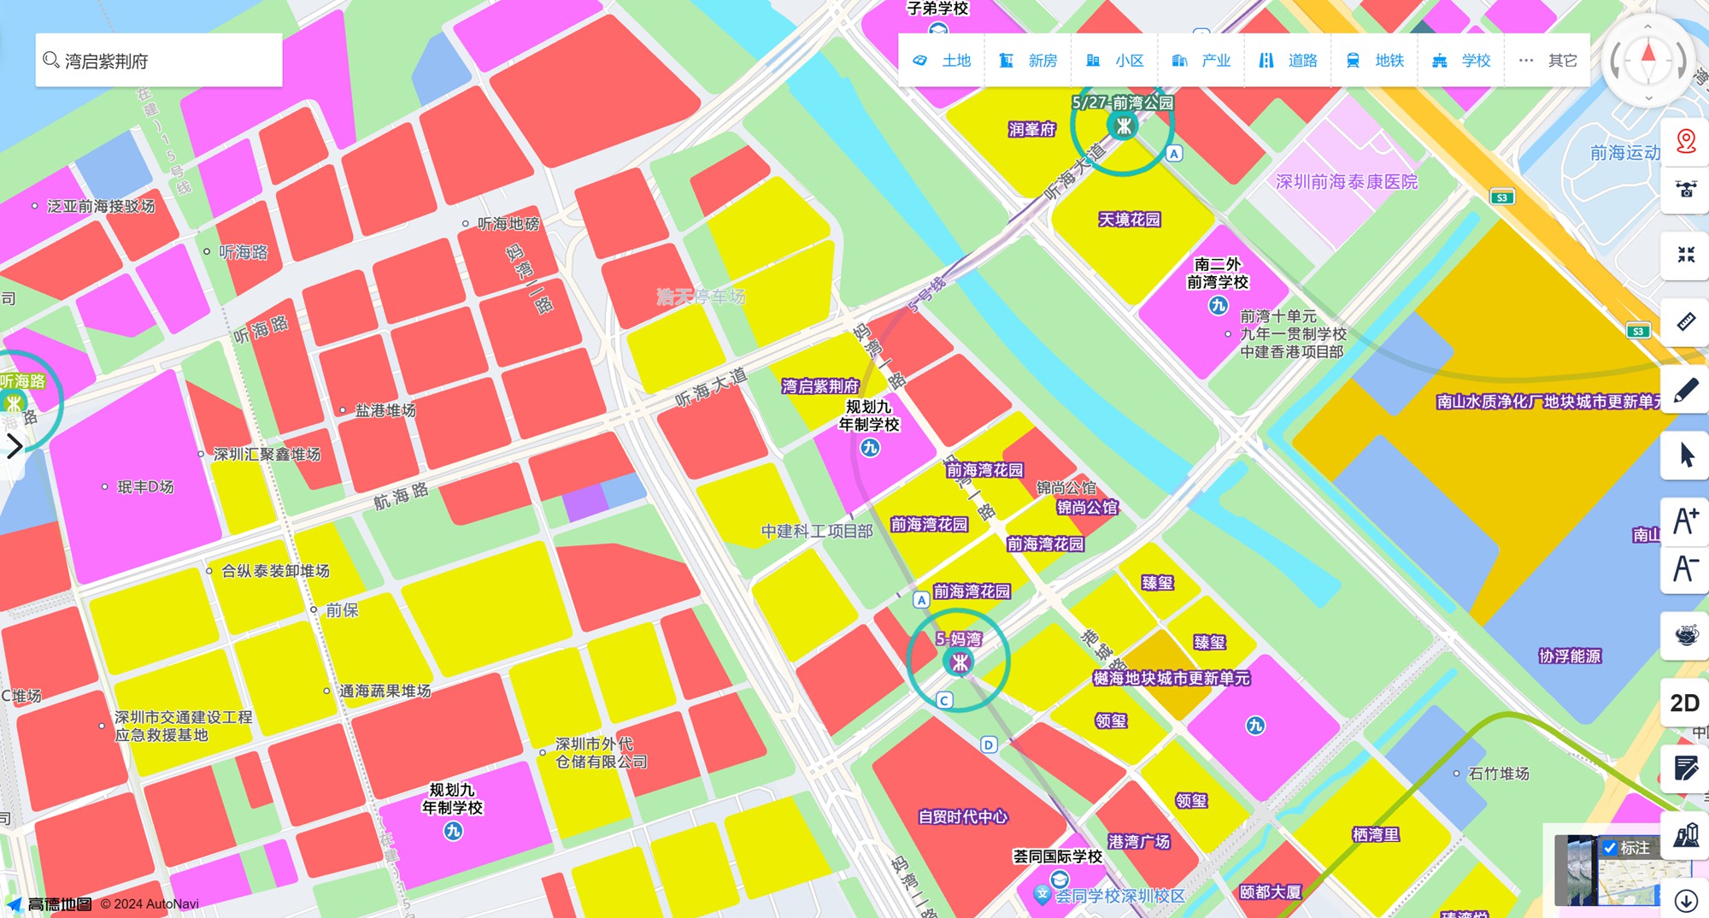The height and width of the screenshot is (918, 1709).
Task: Click the red location pin icon
Action: [1685, 140]
